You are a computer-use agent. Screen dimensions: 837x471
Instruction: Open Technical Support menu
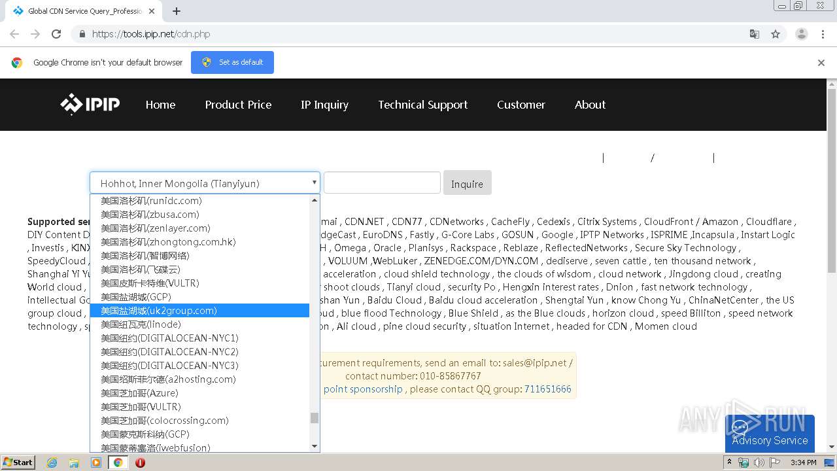coord(423,105)
